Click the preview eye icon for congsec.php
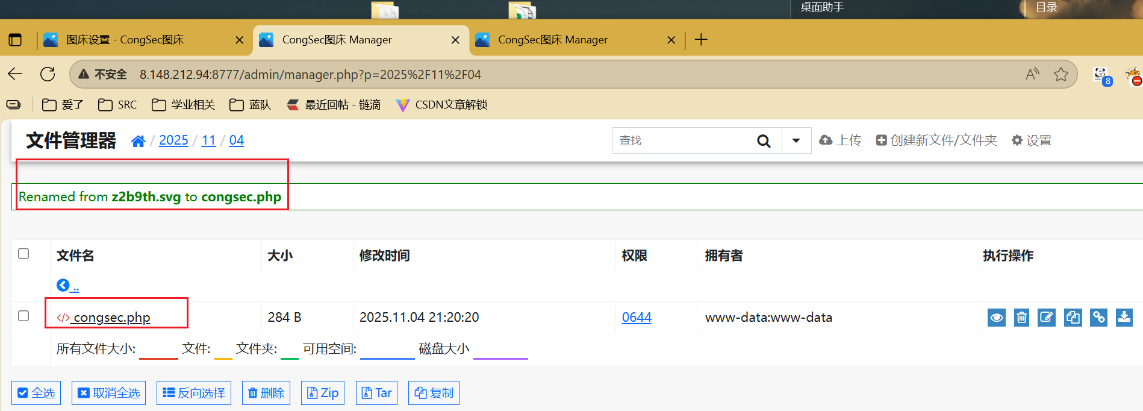The image size is (1143, 411). [x=996, y=318]
